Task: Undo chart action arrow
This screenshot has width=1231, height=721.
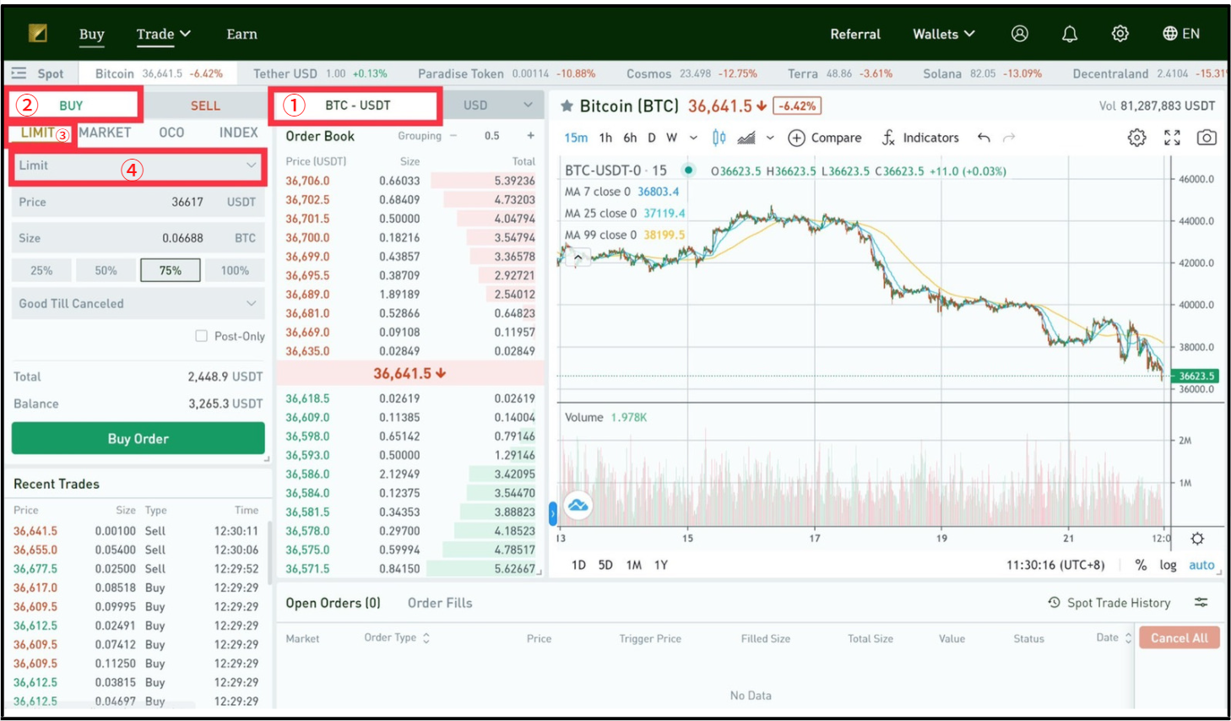Action: (x=984, y=138)
